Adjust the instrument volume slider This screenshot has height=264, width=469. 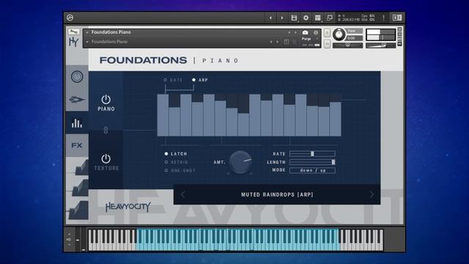(x=381, y=45)
